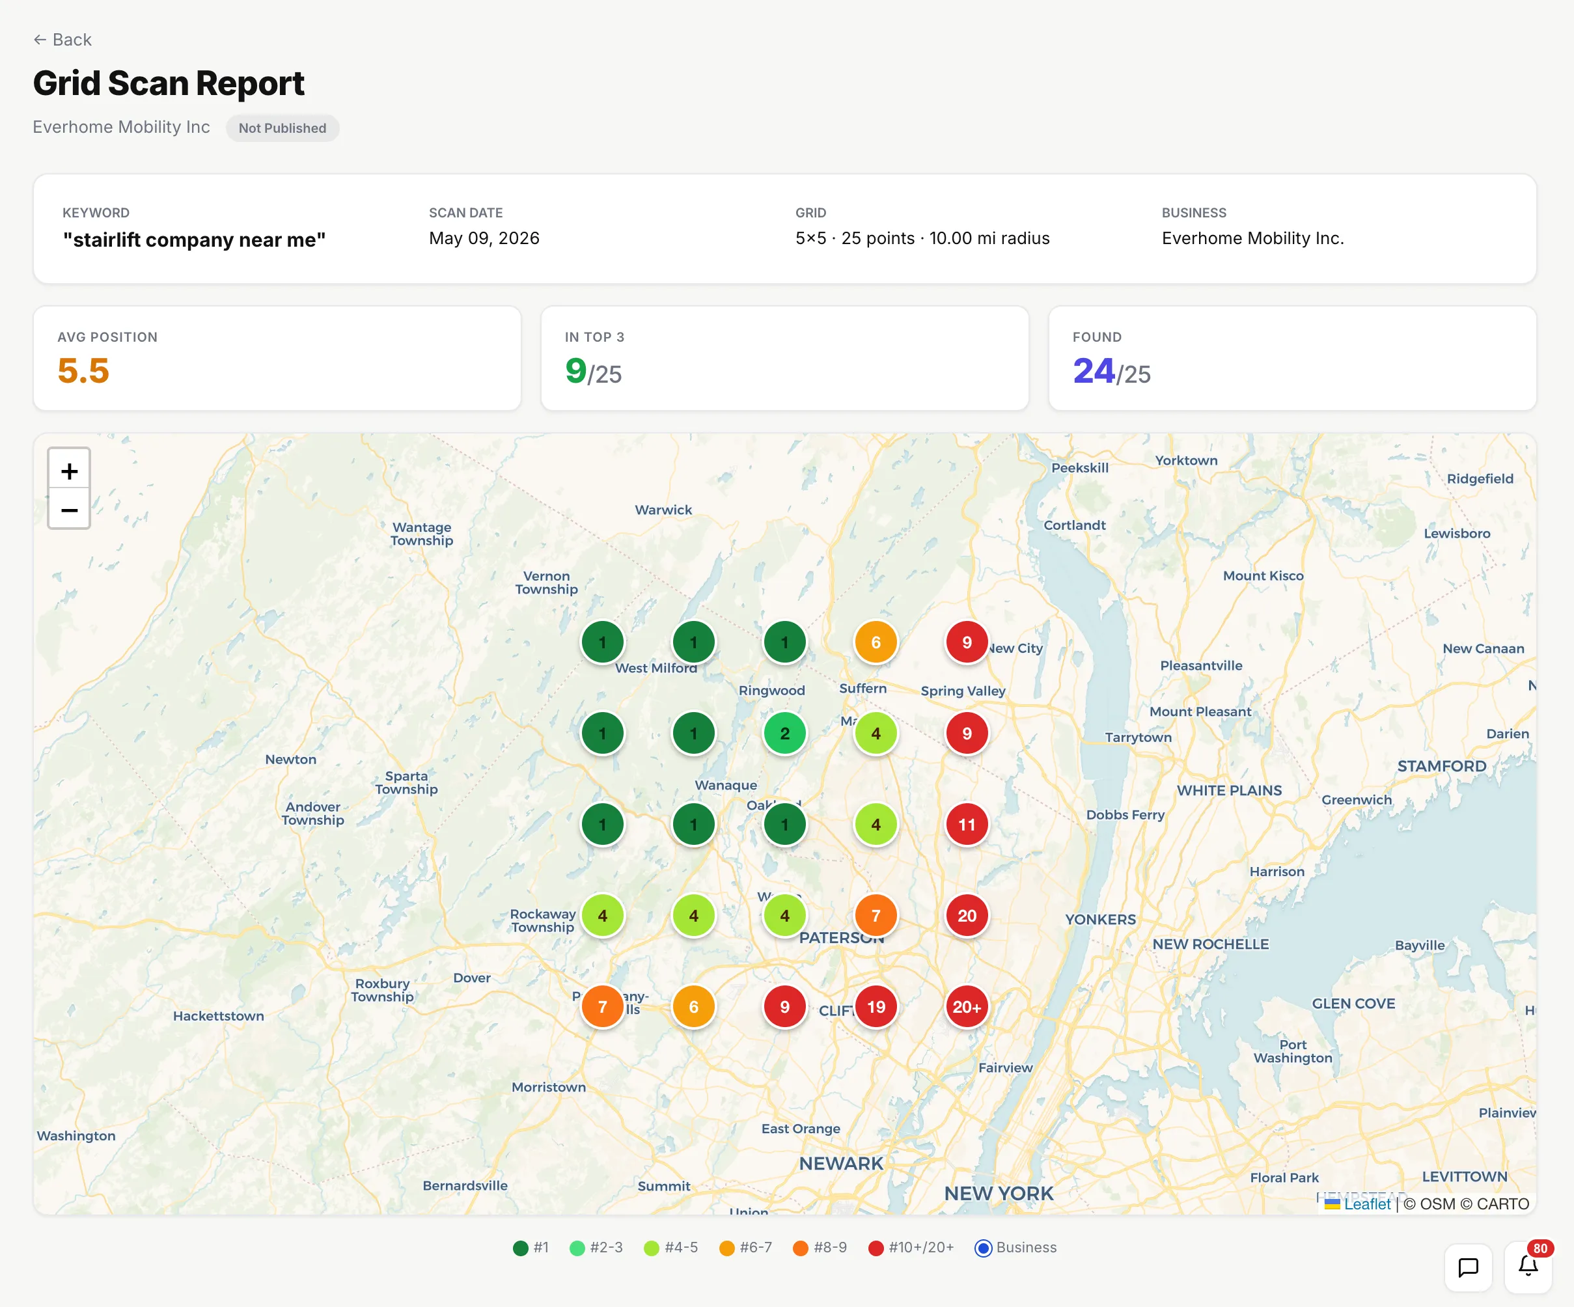The image size is (1574, 1307).
Task: Select the rank 20 grid marker
Action: [967, 915]
